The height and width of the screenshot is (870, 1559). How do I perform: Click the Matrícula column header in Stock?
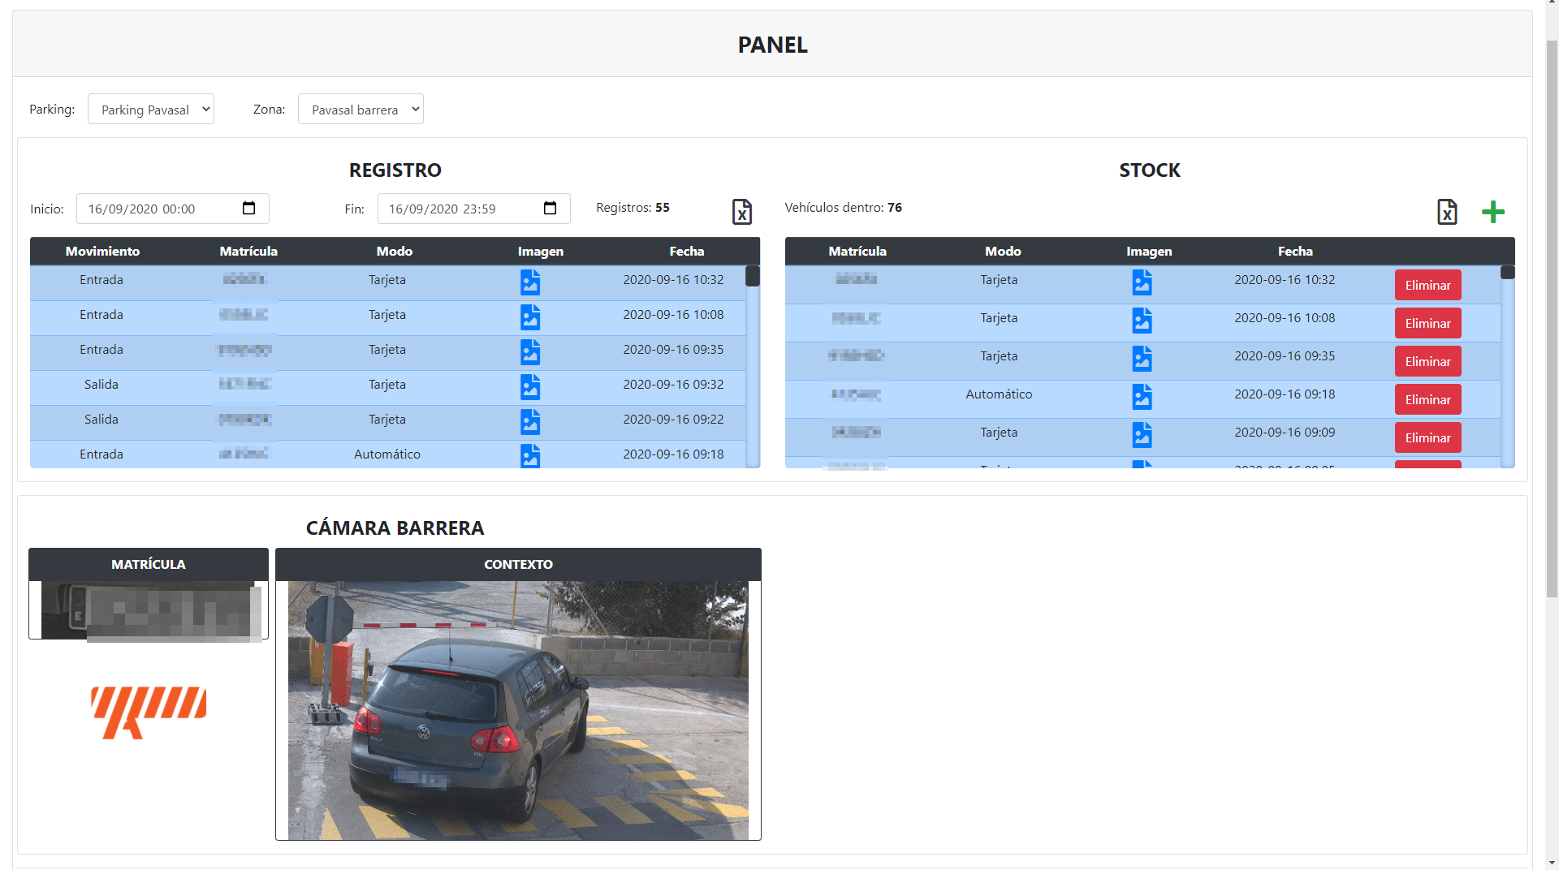[857, 252]
